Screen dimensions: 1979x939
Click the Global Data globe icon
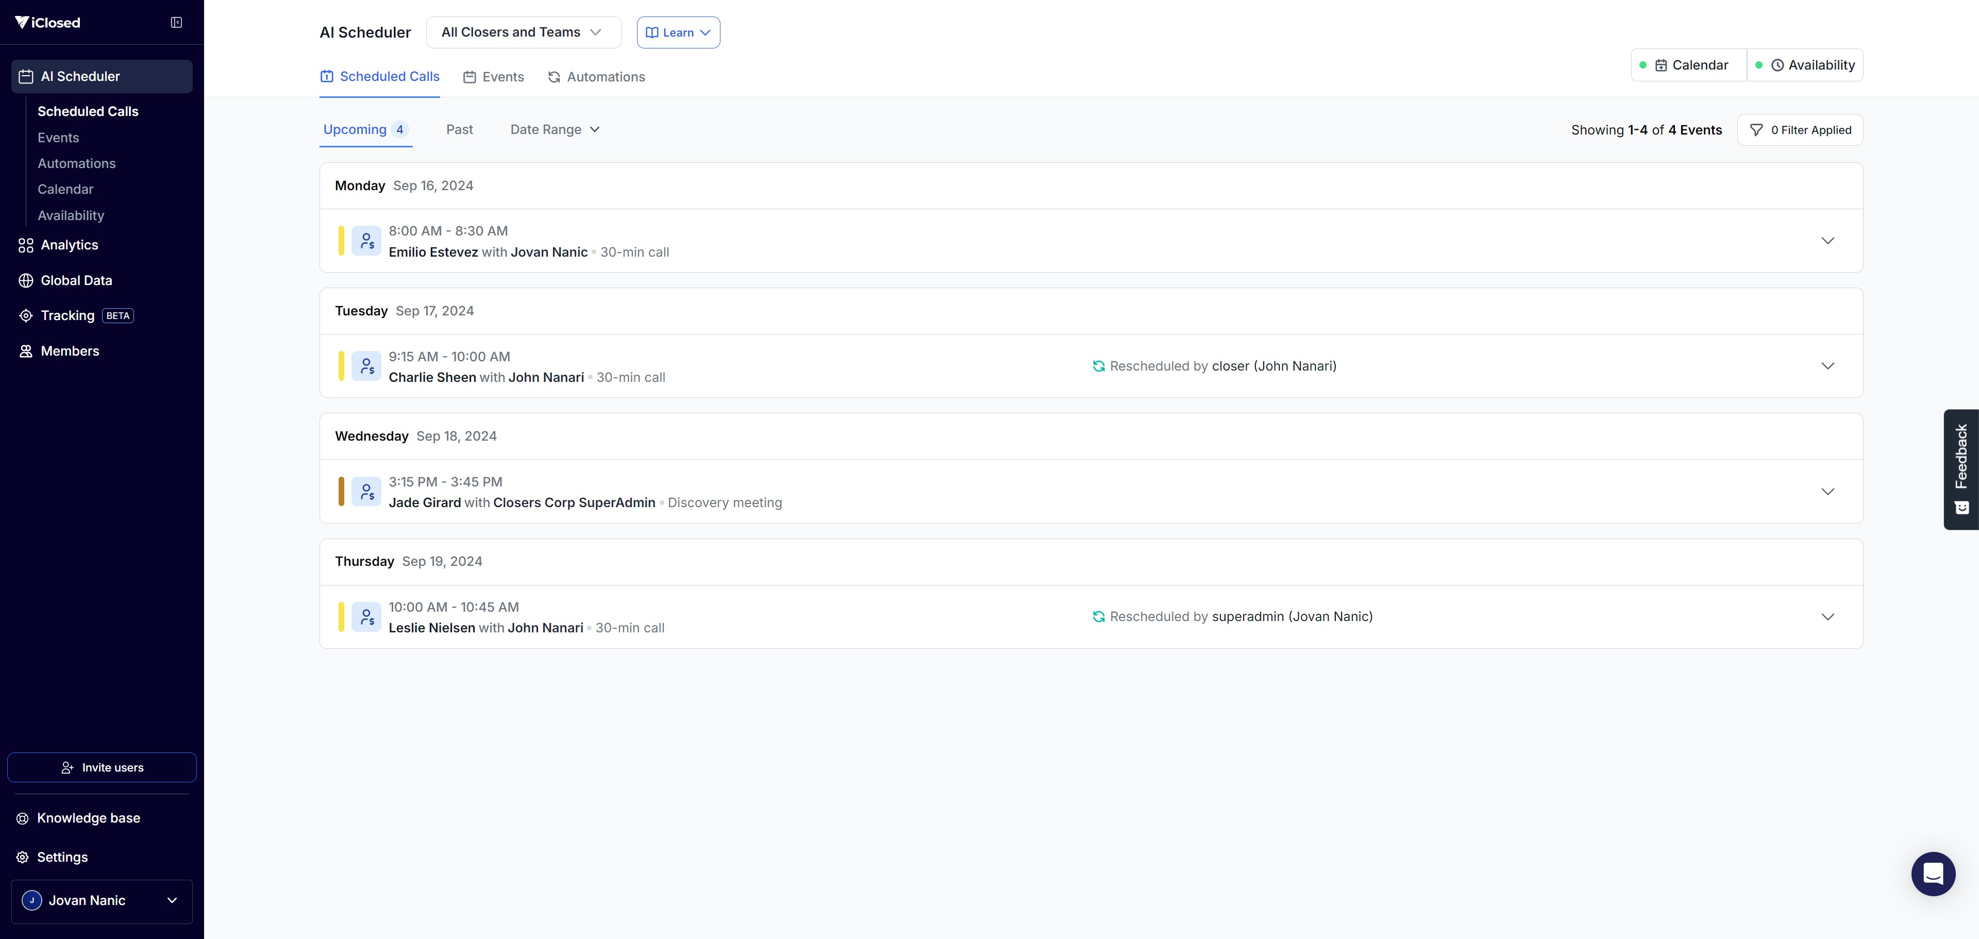pos(25,280)
